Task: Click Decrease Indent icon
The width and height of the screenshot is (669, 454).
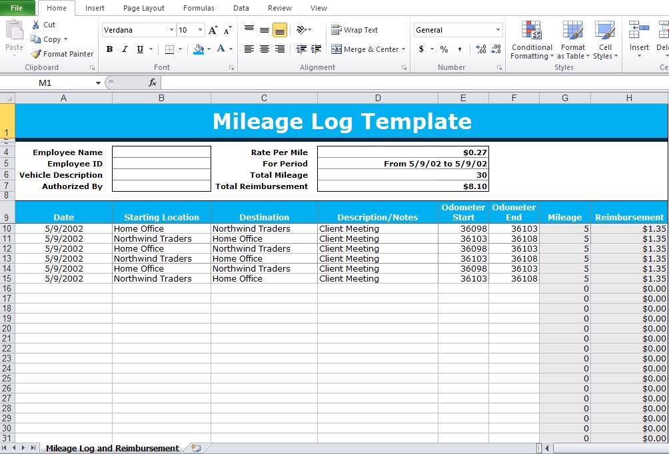Action: point(301,49)
